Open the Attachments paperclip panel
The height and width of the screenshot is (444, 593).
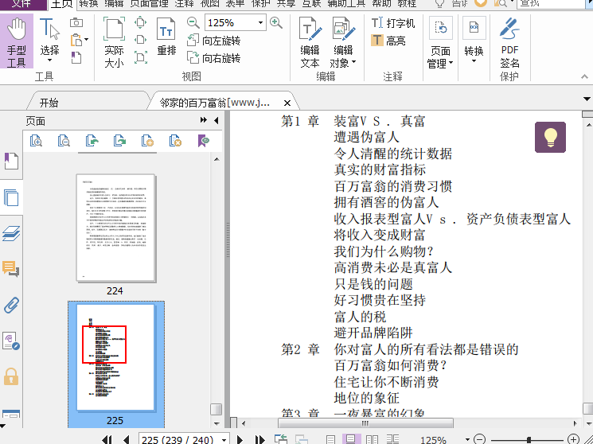pos(11,306)
